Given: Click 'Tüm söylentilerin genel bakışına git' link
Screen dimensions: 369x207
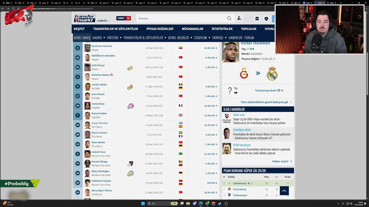Looking at the screenshot, I should pos(264,102).
